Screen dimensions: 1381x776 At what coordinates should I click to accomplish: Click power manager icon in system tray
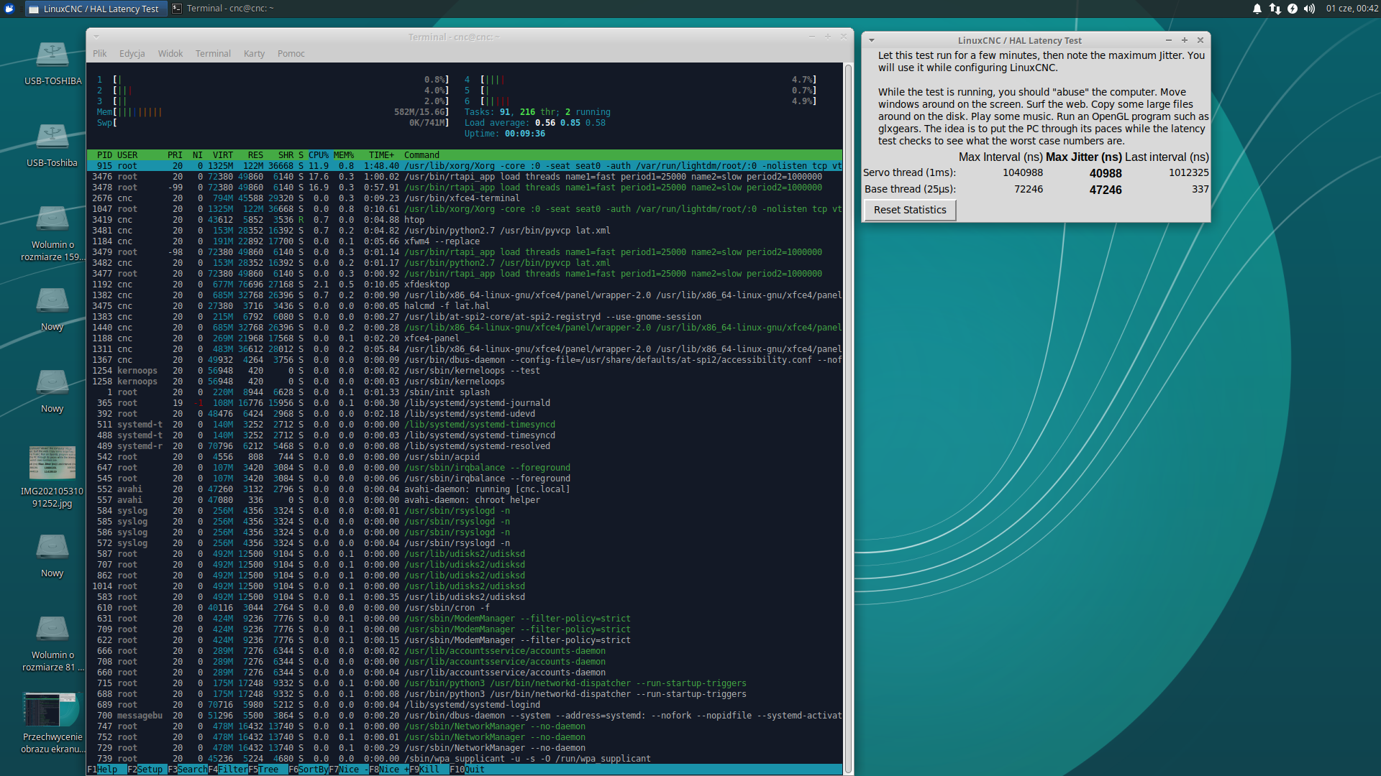1293,9
